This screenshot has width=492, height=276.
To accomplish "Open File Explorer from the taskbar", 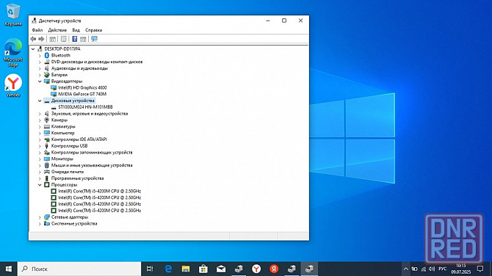I will coord(186,269).
